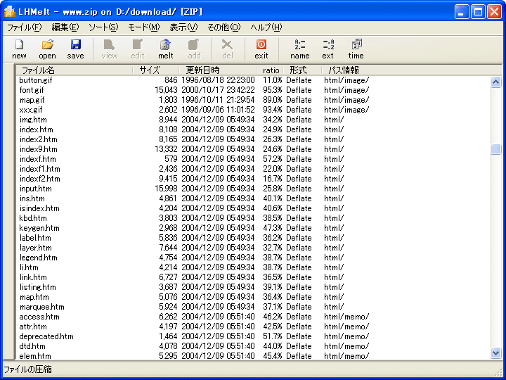The height and width of the screenshot is (380, 506).
Task: Sort by the ファイル名 column header
Action: 74,70
